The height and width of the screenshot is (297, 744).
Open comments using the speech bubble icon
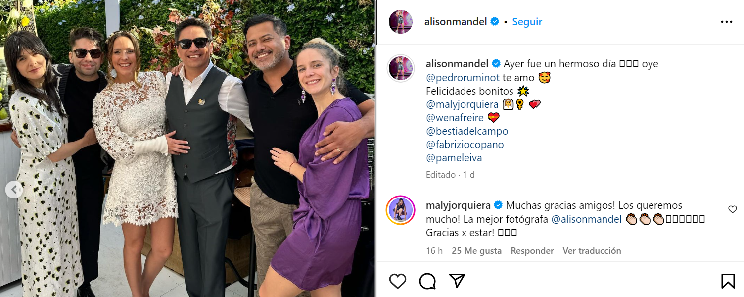427,281
